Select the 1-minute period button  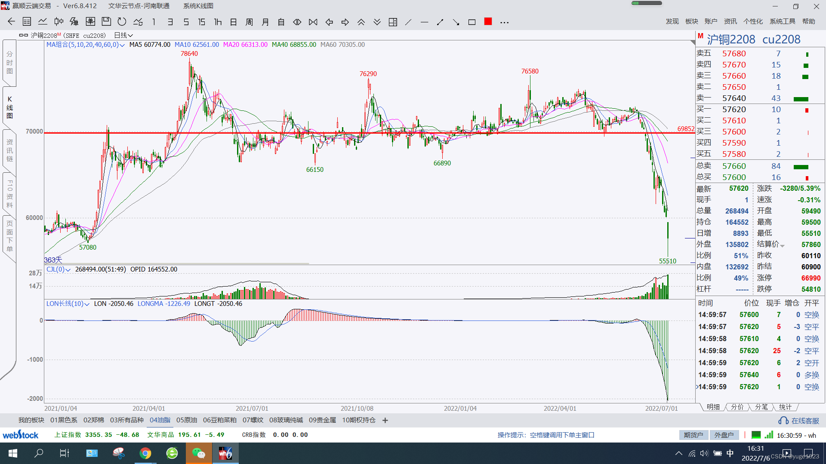tap(154, 22)
